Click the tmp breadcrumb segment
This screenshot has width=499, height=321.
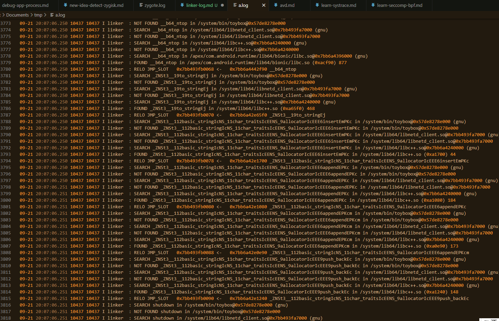click(38, 15)
